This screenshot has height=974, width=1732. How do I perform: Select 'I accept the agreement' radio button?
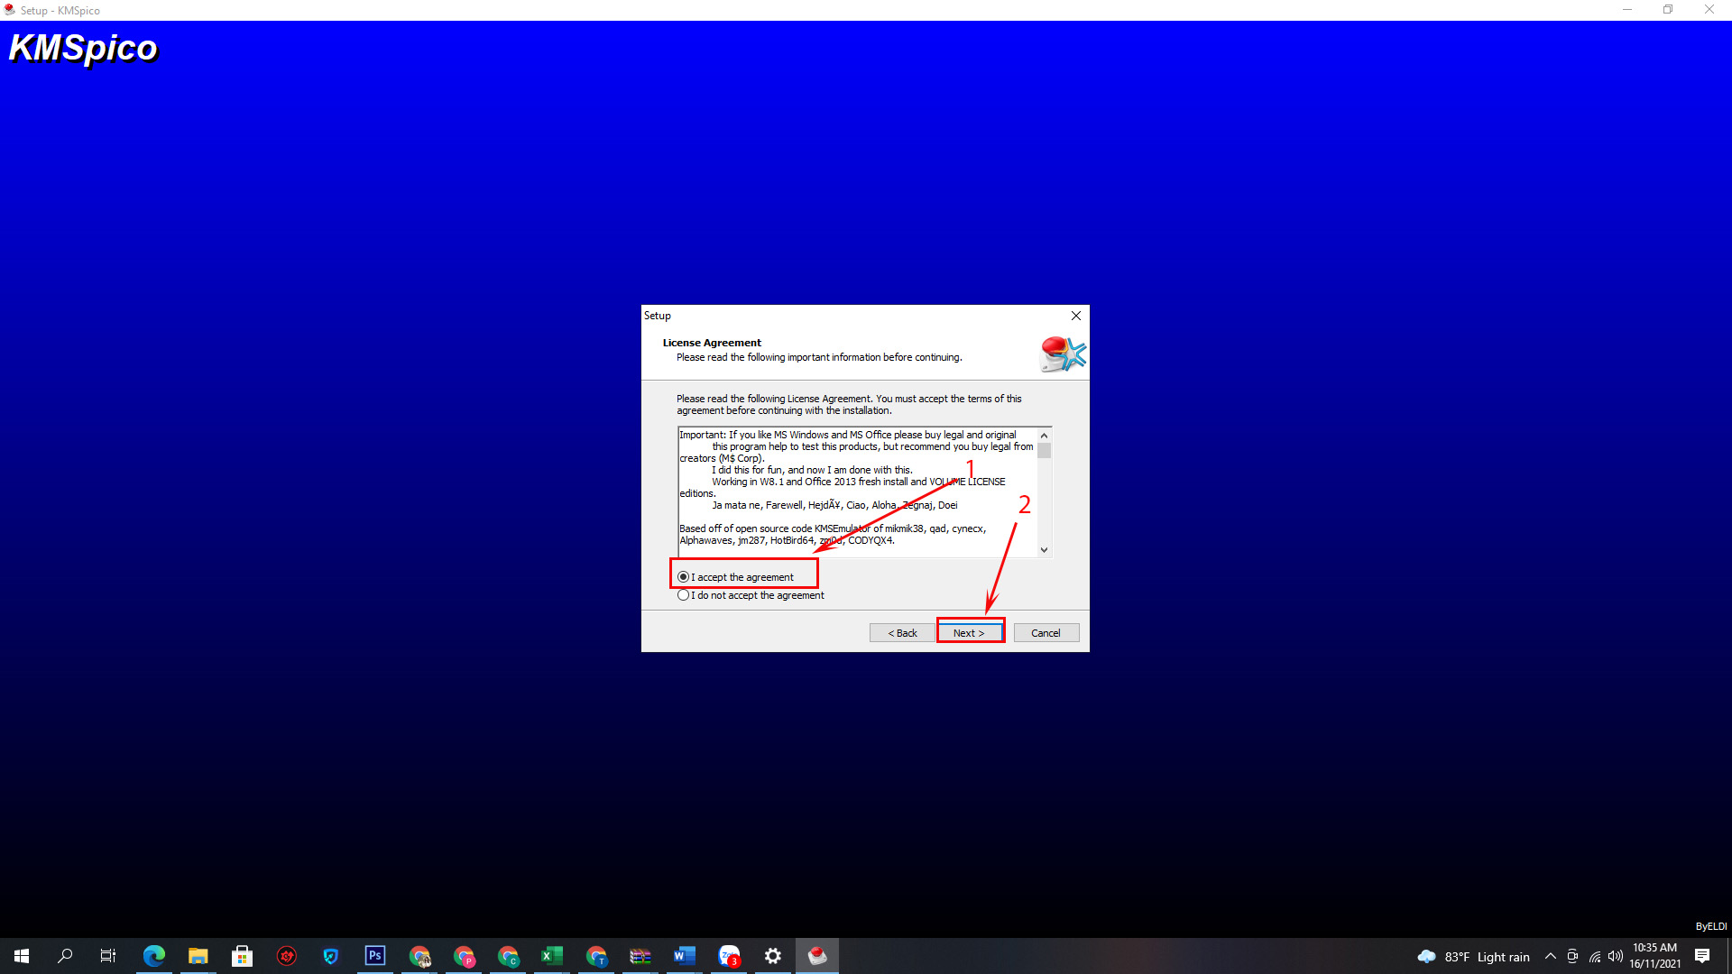click(683, 577)
